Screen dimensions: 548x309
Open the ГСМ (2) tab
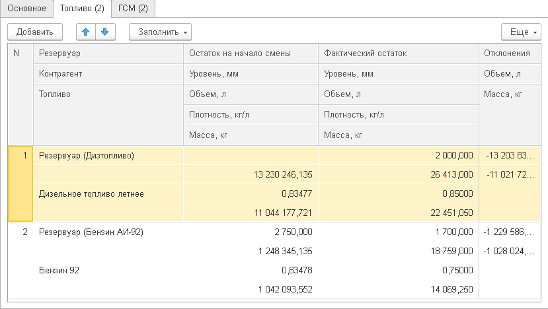pyautogui.click(x=133, y=9)
